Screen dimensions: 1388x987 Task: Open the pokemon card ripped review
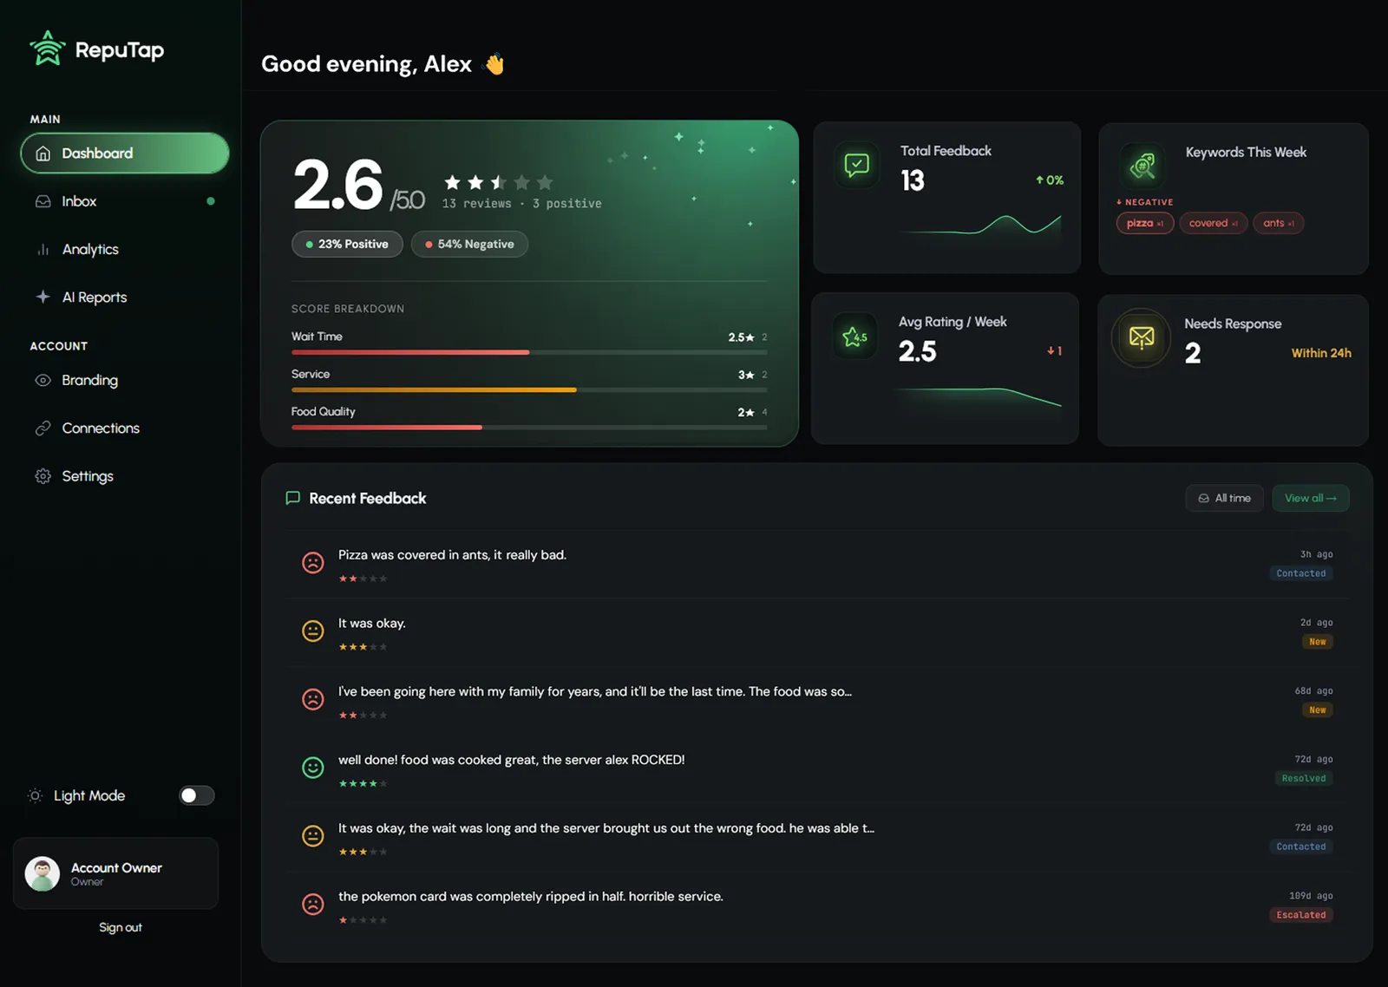[x=530, y=897]
